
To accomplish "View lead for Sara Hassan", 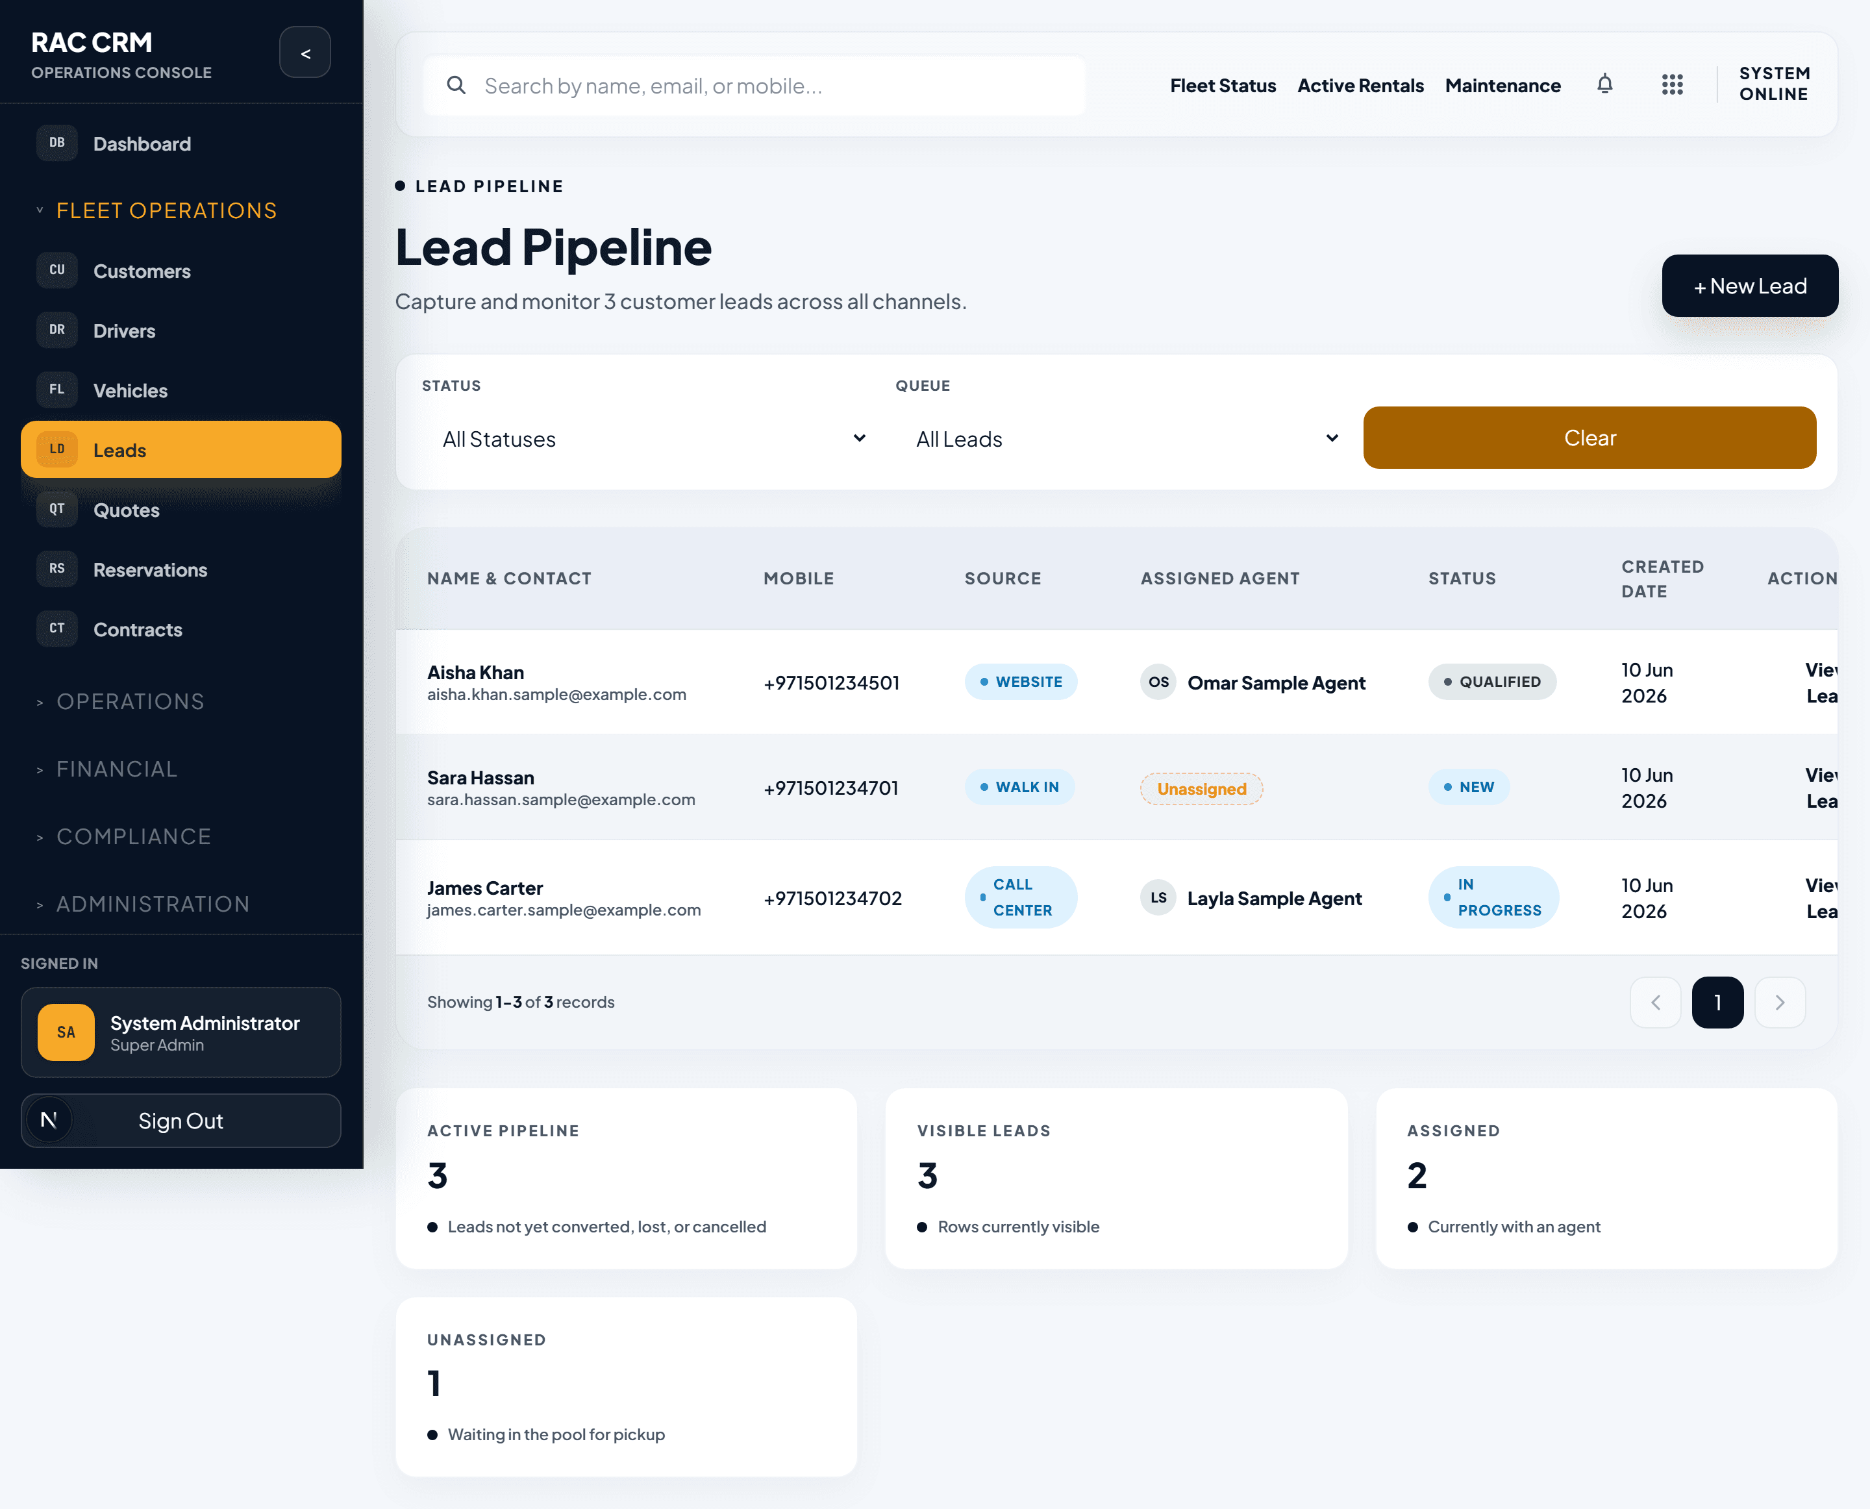I will pyautogui.click(x=1822, y=788).
